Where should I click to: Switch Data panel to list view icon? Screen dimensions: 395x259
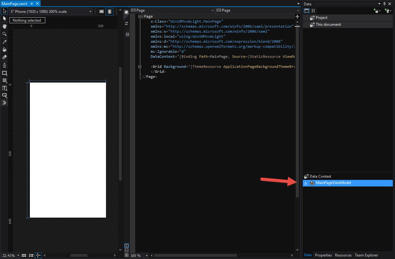pyautogui.click(x=313, y=10)
